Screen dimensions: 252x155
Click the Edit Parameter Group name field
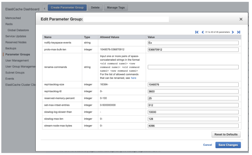[126, 19]
